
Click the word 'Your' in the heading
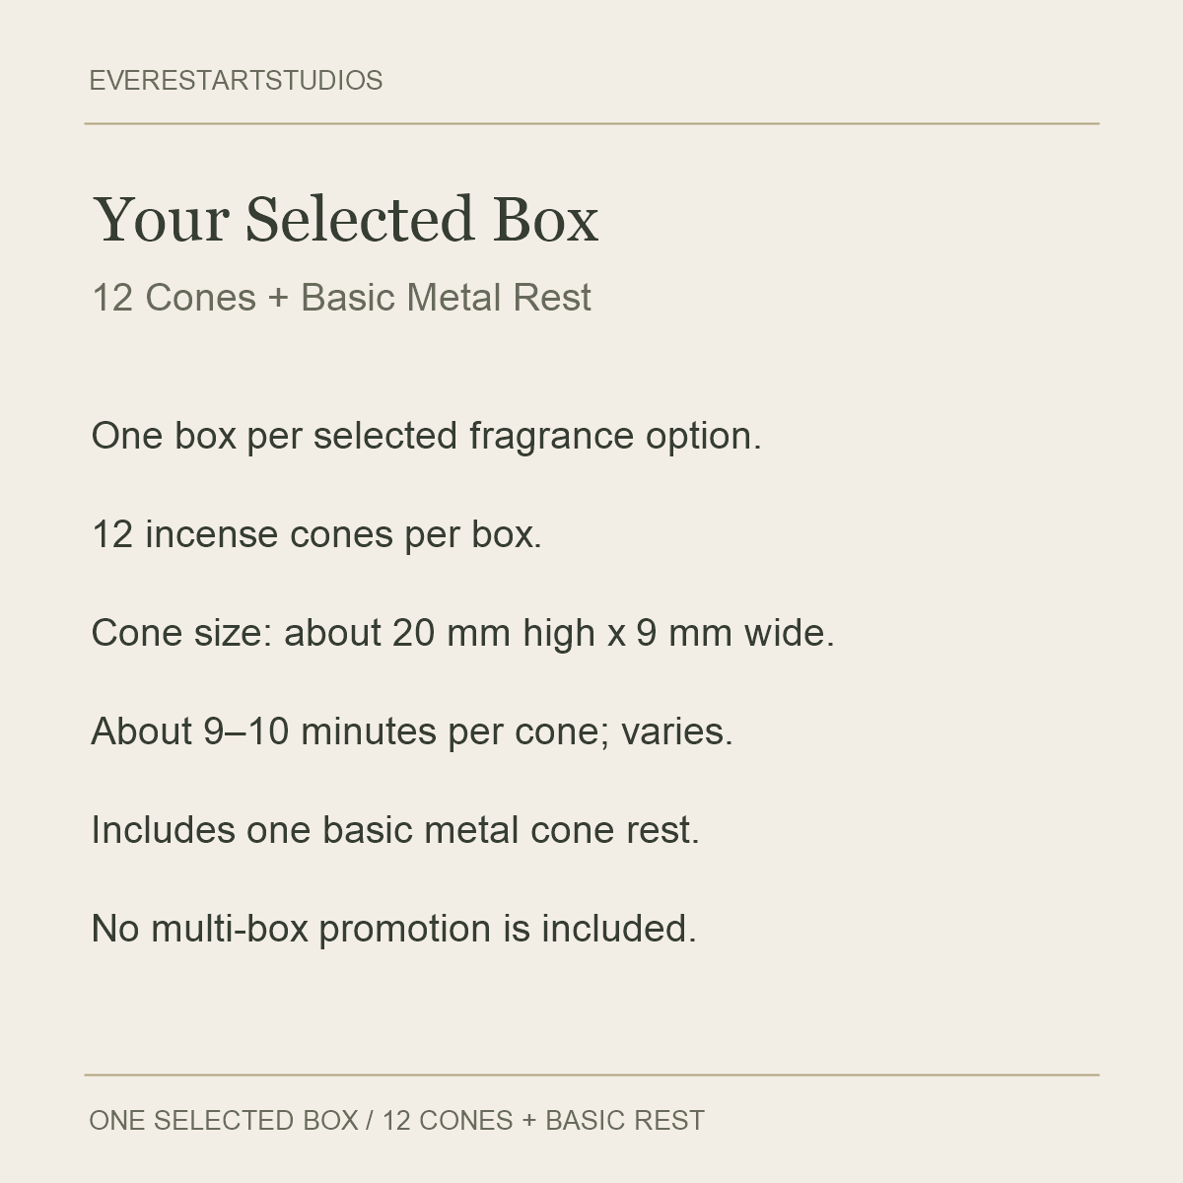[x=162, y=219]
